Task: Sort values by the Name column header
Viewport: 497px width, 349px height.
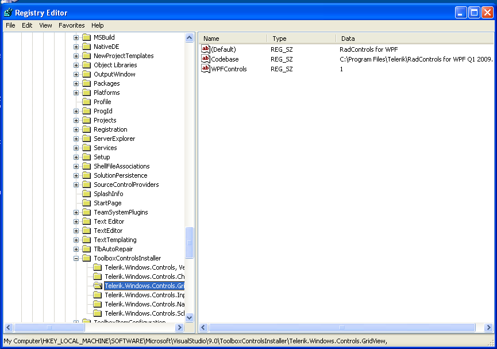Action: 233,39
